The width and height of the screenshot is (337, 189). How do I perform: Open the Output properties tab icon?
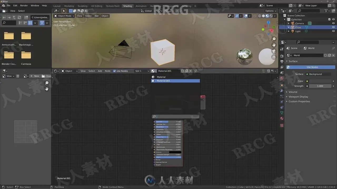pos(282,61)
